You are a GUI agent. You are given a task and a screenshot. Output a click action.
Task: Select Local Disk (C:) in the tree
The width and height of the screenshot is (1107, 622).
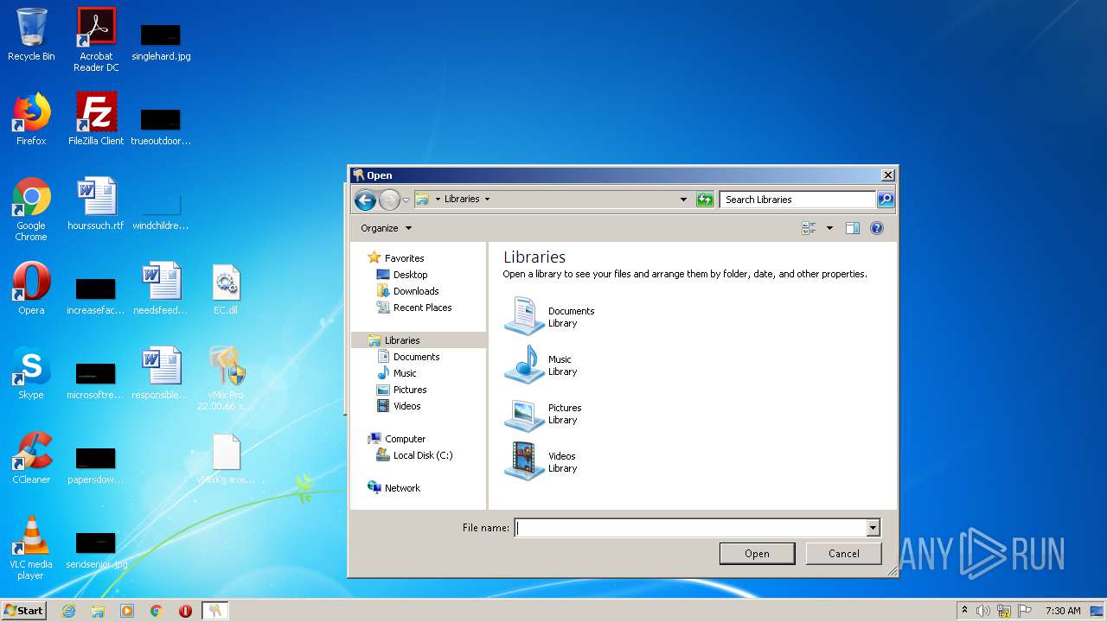pos(414,455)
